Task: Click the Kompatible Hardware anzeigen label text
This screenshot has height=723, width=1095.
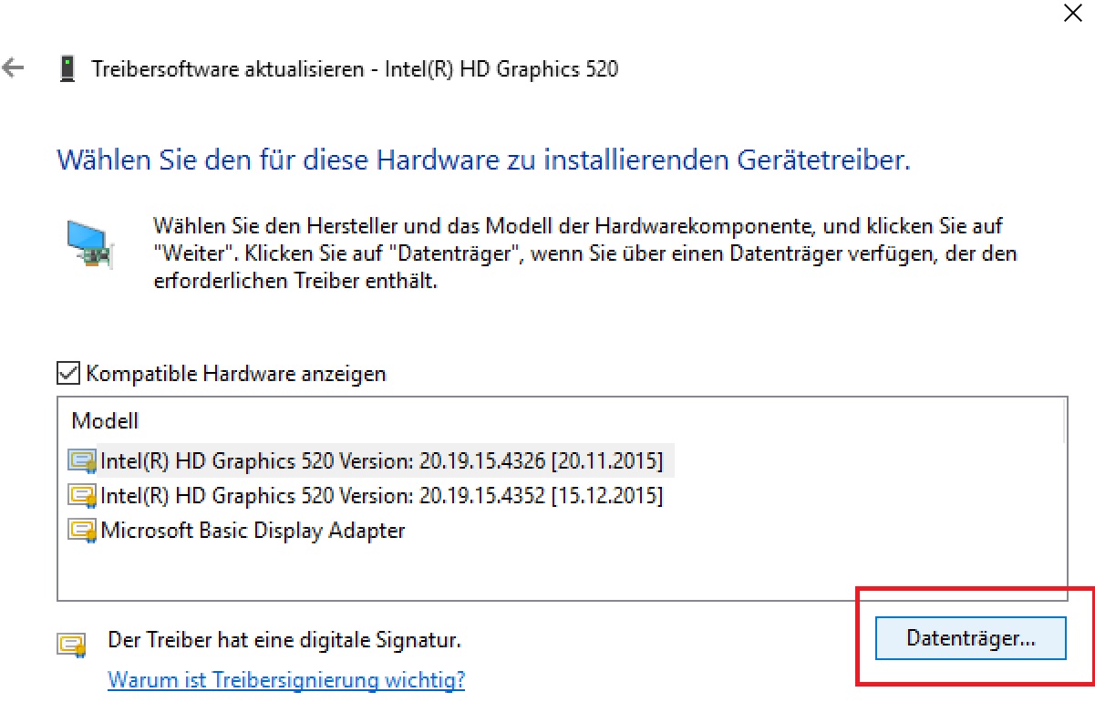Action: pos(236,374)
